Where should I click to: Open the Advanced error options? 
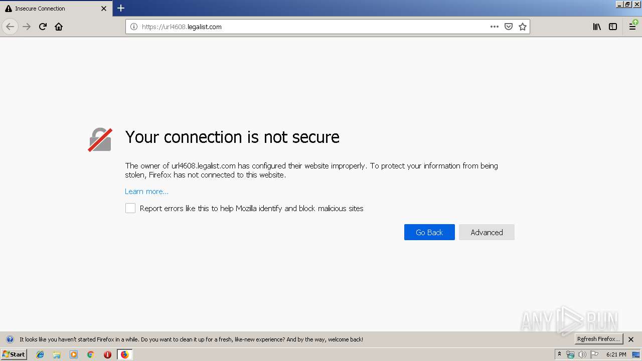pos(487,232)
